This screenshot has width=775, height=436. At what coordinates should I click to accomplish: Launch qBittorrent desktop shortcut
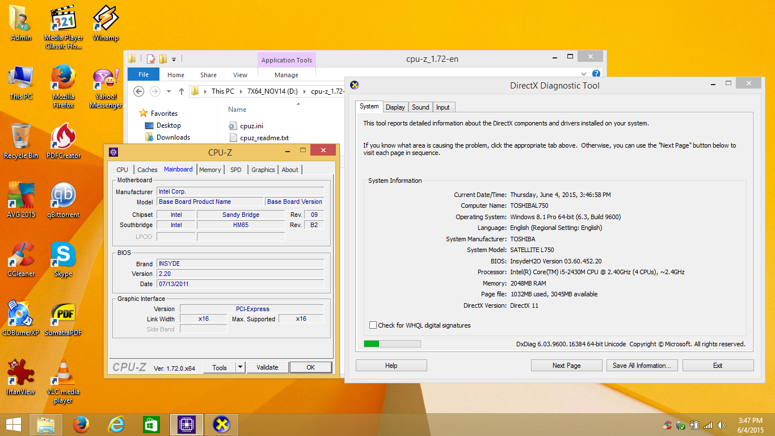pyautogui.click(x=64, y=200)
